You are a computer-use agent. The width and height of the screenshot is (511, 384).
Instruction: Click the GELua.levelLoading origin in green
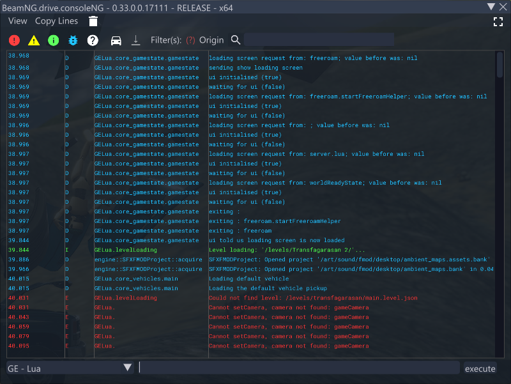[x=125, y=250]
